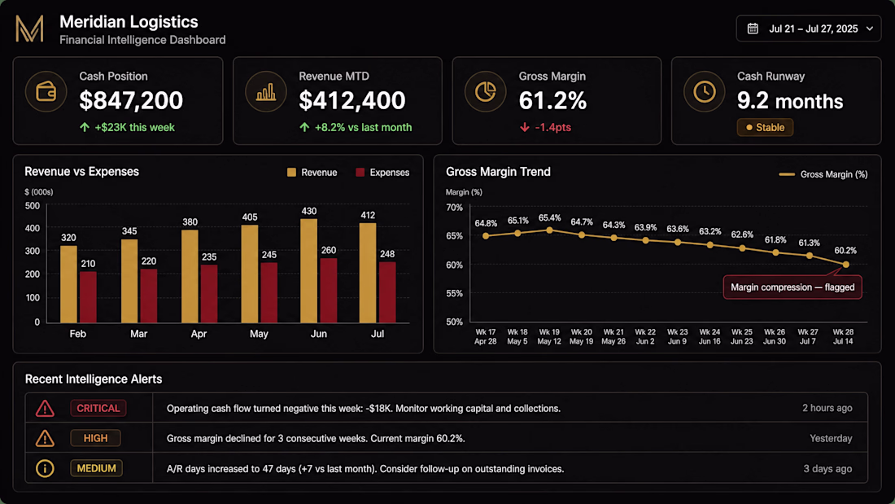Click the wallet icon on Cash Position card

[46, 91]
